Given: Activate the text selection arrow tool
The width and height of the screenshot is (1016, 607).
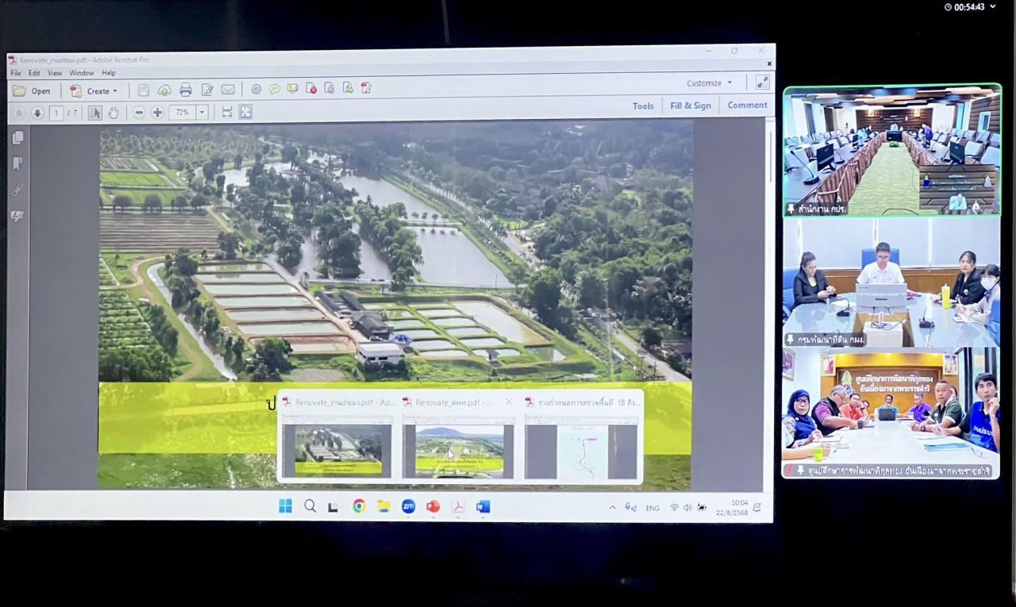Looking at the screenshot, I should (x=95, y=113).
